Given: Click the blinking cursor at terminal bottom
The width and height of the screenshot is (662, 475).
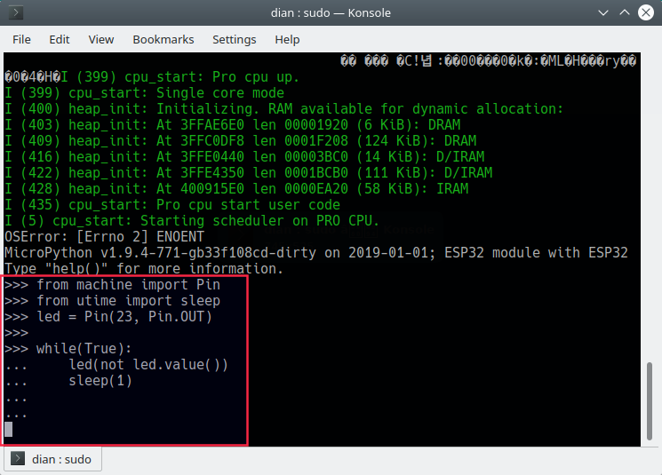Looking at the screenshot, I should point(9,430).
